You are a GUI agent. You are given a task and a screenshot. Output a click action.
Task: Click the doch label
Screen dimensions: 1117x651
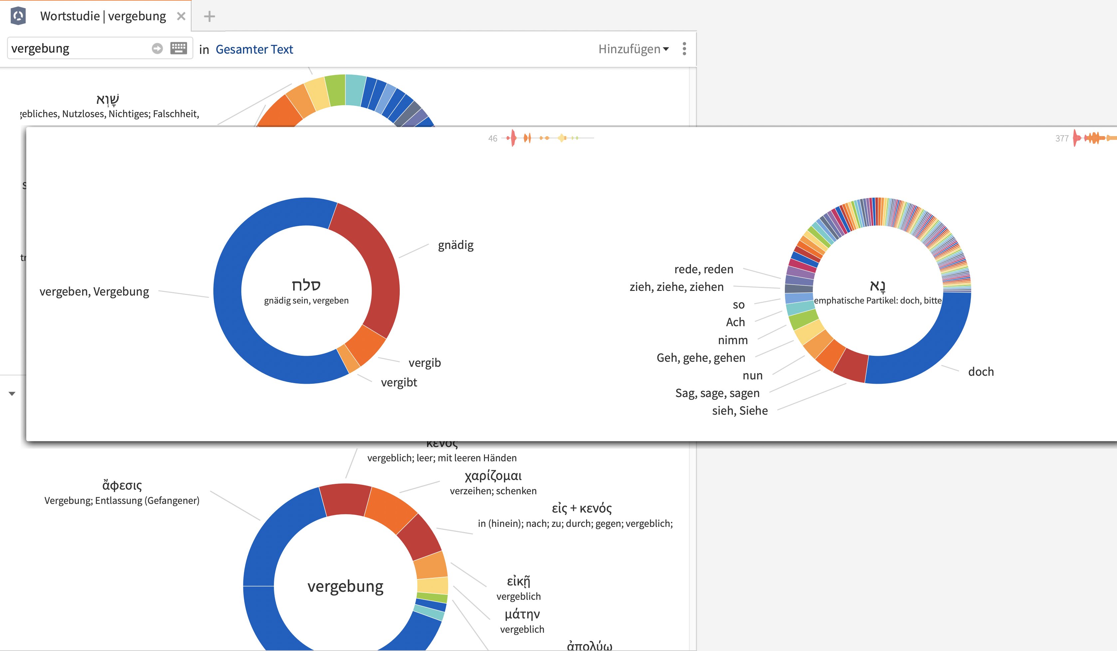coord(981,372)
